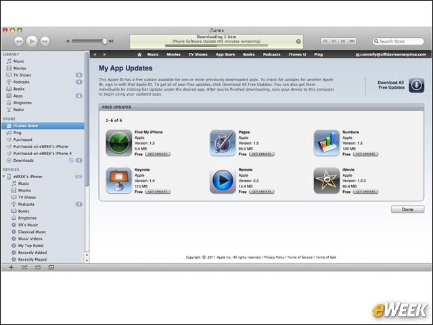Get update for Pages

(262, 154)
